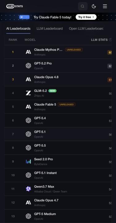This screenshot has width=116, height=223.
Task: Open the hamburger menu
Action: click(105, 6)
